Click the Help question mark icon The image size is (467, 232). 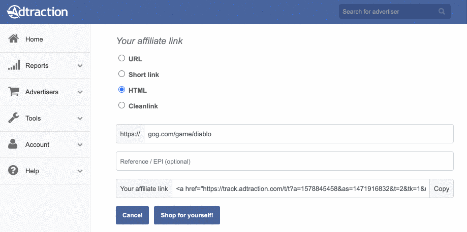[13, 171]
